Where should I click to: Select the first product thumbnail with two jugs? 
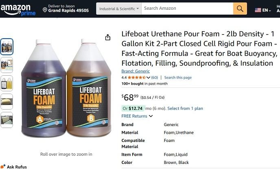tap(7, 46)
